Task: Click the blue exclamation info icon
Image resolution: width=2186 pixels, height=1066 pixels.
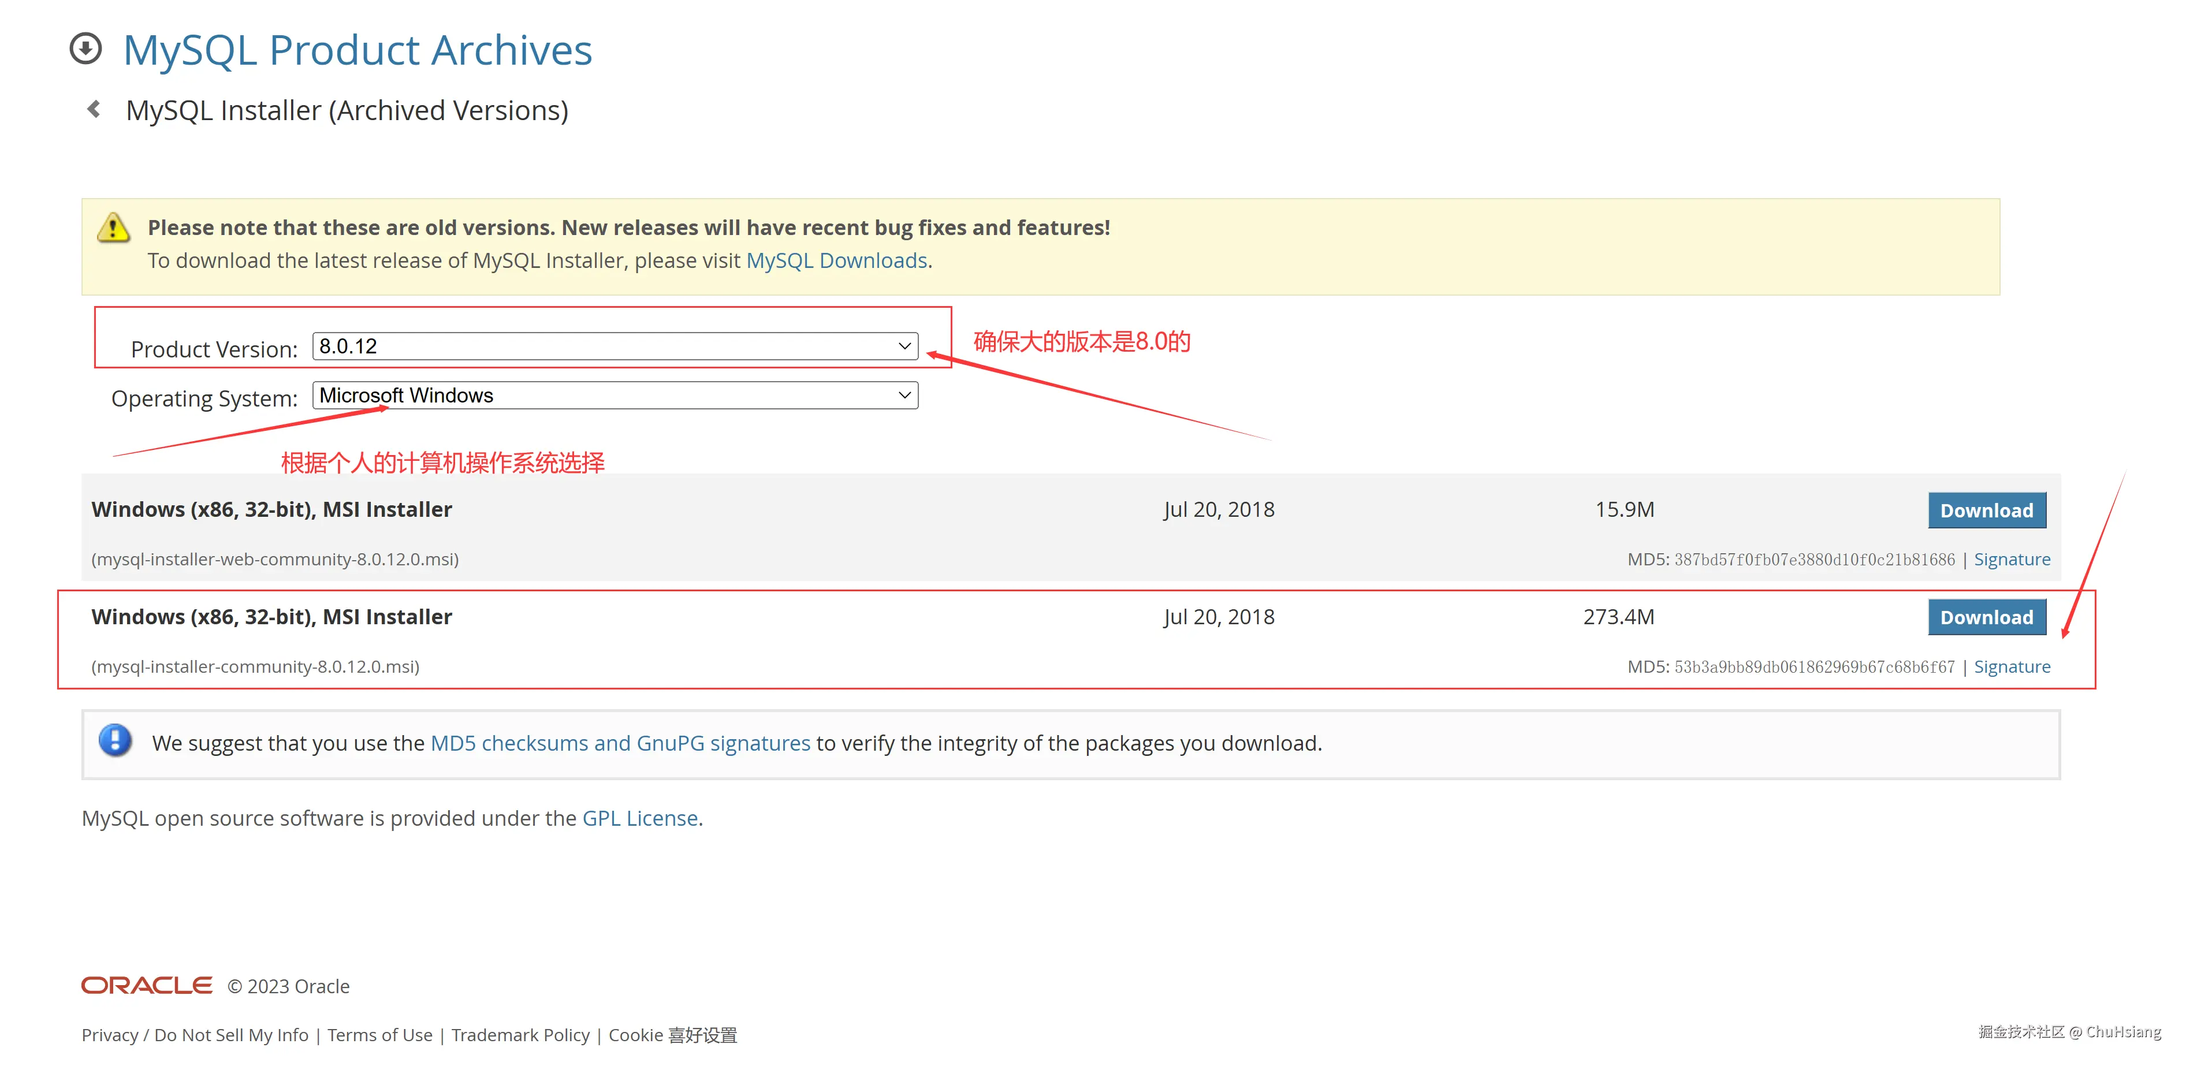Action: [114, 740]
